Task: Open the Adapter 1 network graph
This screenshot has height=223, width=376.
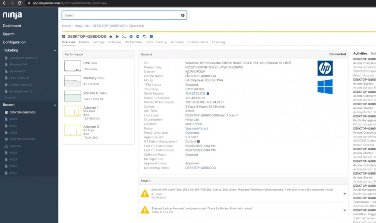Action: pos(73,111)
